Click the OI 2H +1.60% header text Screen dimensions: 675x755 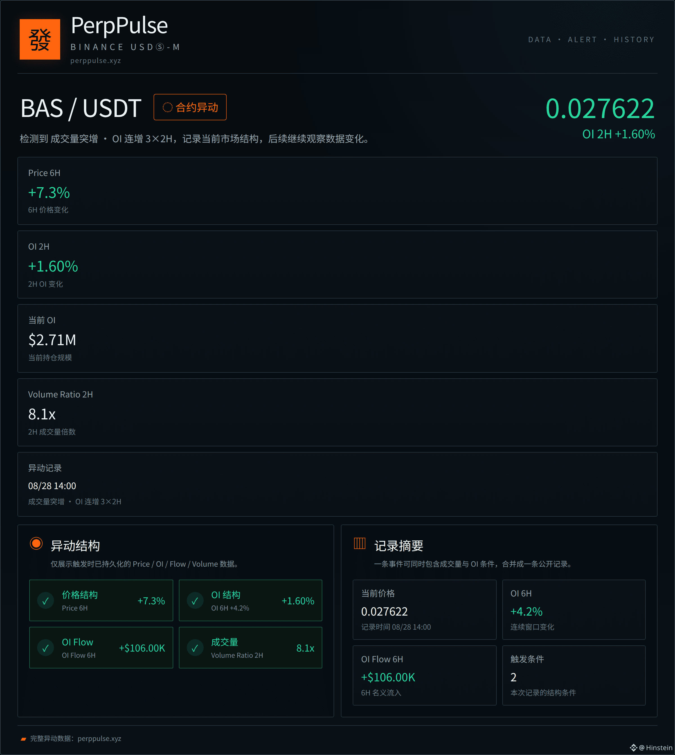[x=619, y=134]
